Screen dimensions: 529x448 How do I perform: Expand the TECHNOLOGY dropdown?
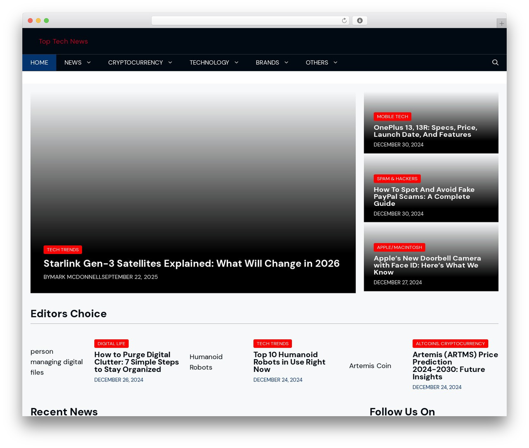[x=236, y=62]
